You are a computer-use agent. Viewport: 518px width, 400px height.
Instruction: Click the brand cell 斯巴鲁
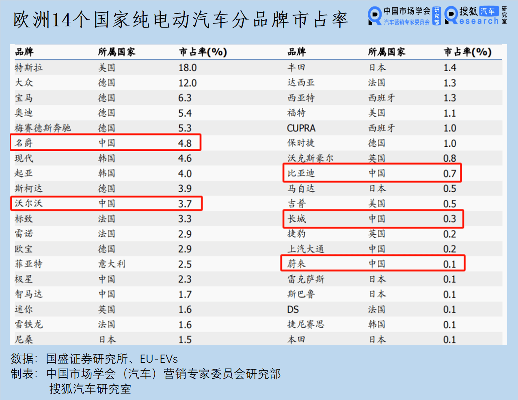(x=301, y=294)
